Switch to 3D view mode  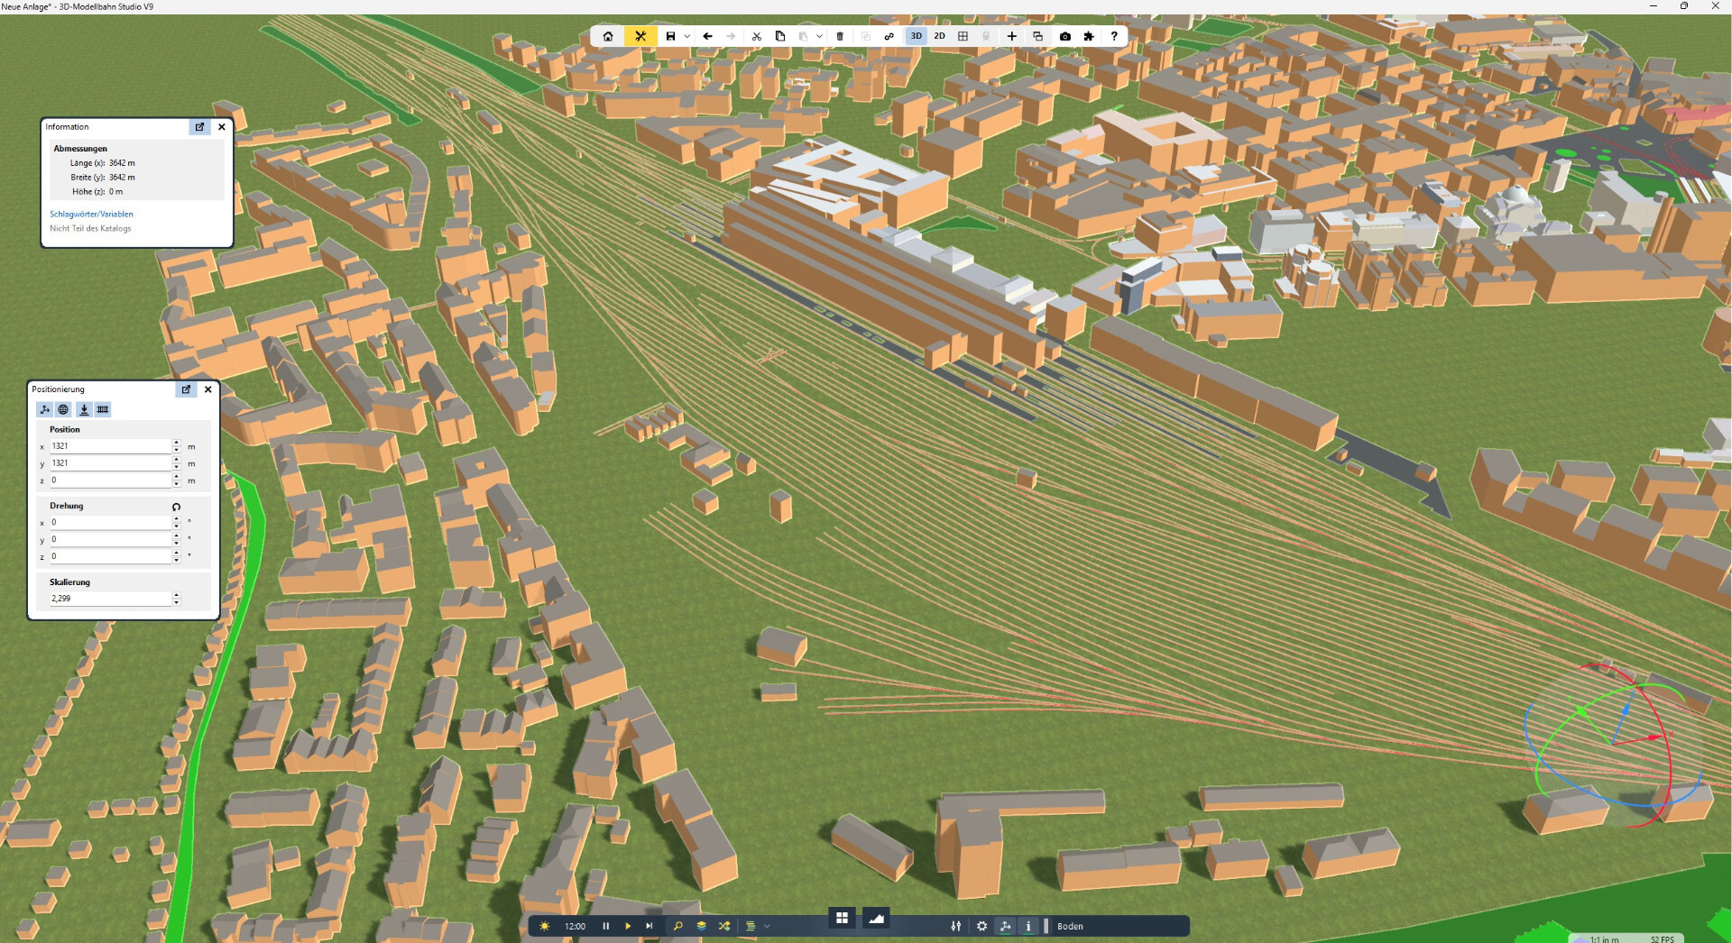pyautogui.click(x=916, y=36)
